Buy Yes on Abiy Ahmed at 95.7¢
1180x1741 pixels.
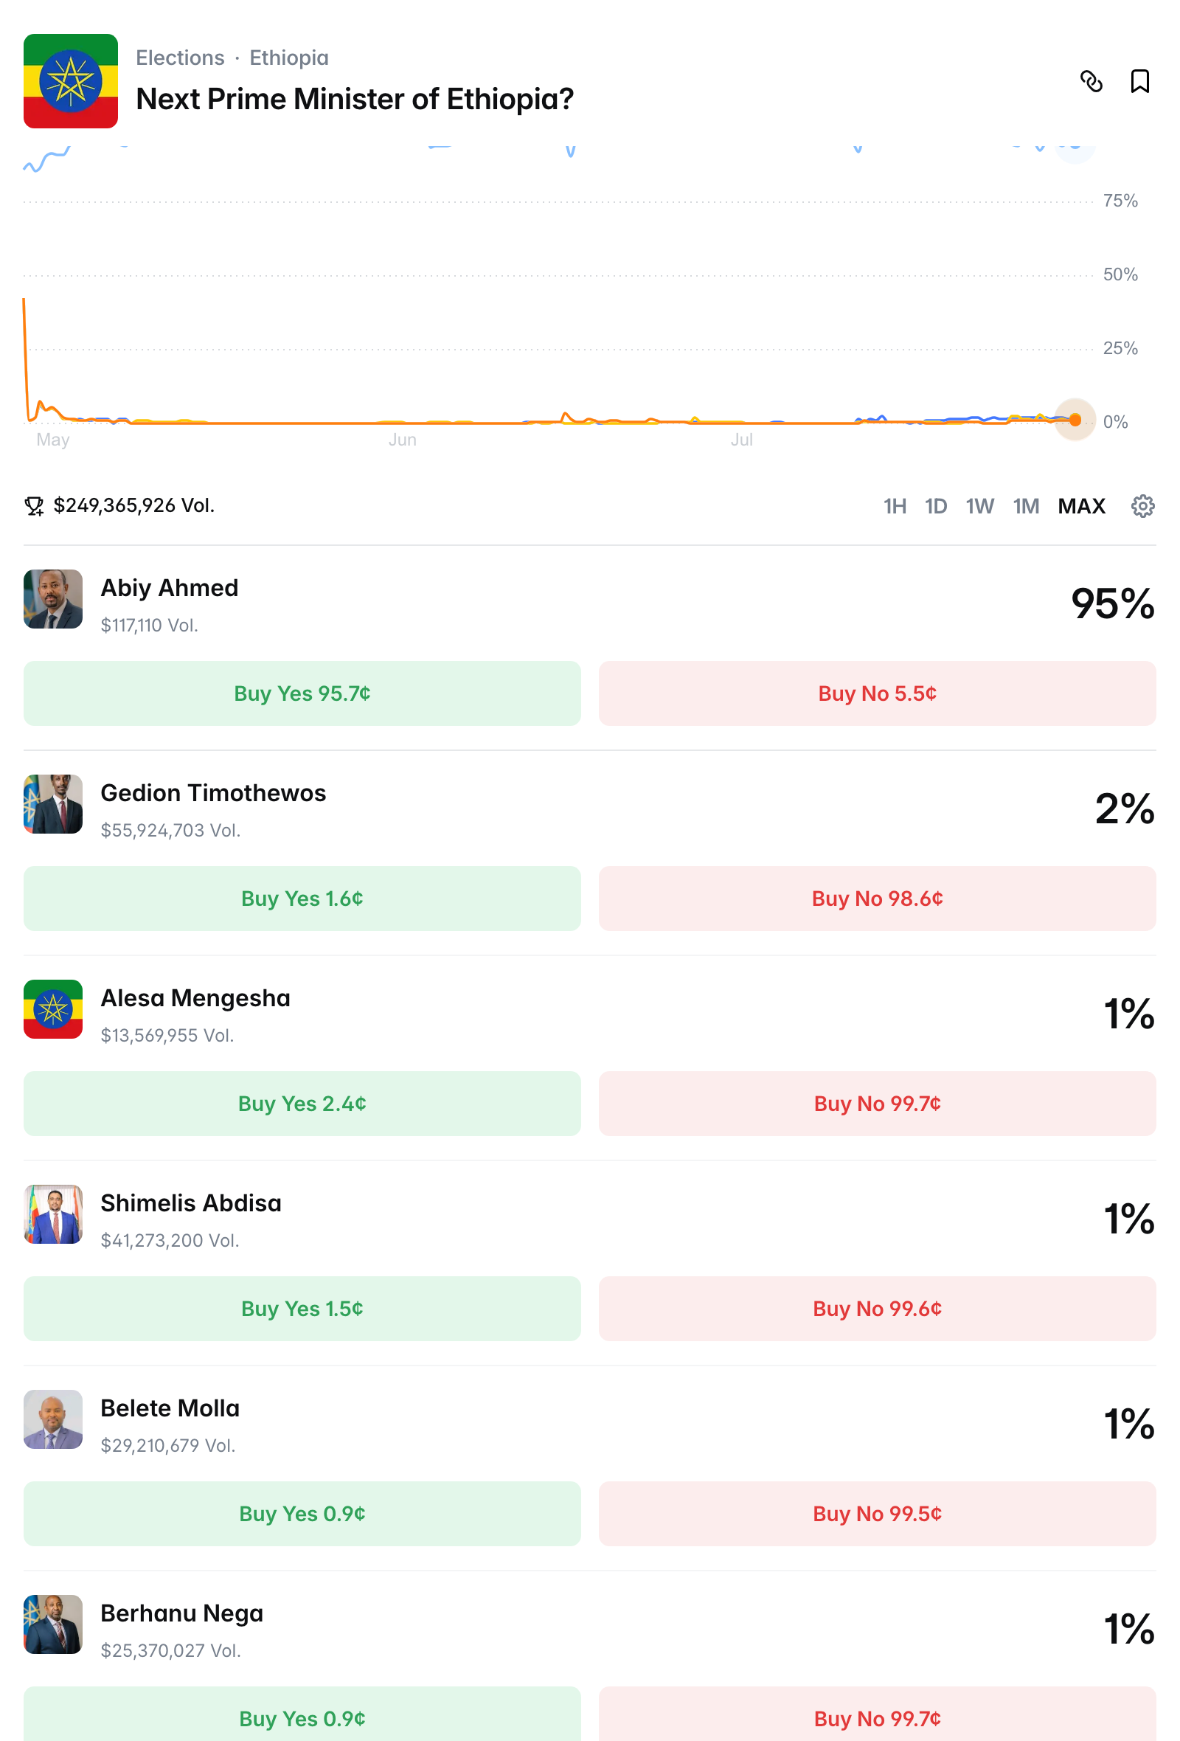pos(302,693)
